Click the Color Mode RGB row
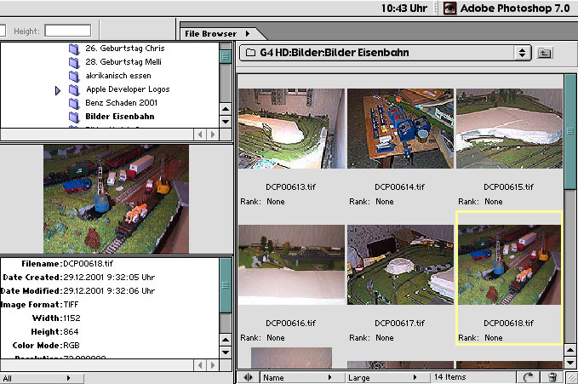 (46, 346)
